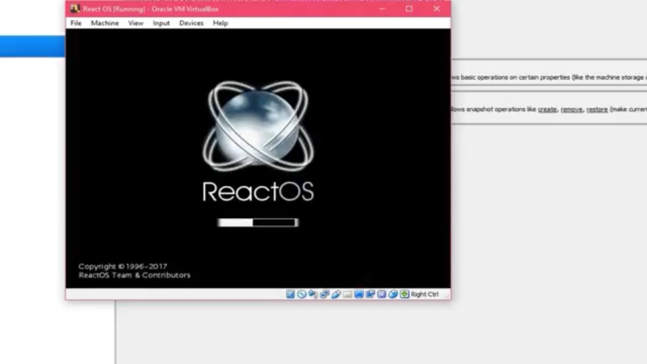Click the display indicator icon
The image size is (647, 364).
pyautogui.click(x=359, y=294)
